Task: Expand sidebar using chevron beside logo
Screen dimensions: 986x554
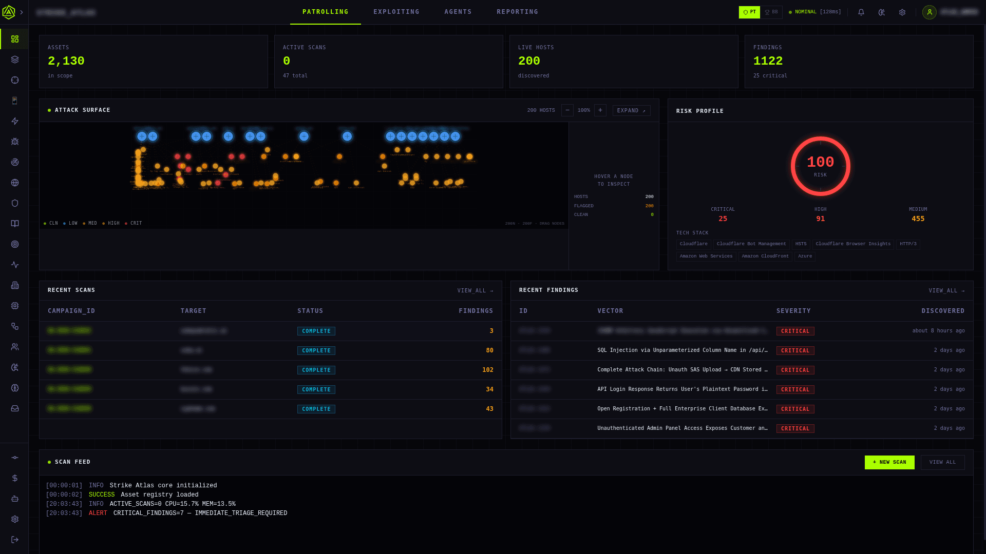Action: [x=22, y=12]
